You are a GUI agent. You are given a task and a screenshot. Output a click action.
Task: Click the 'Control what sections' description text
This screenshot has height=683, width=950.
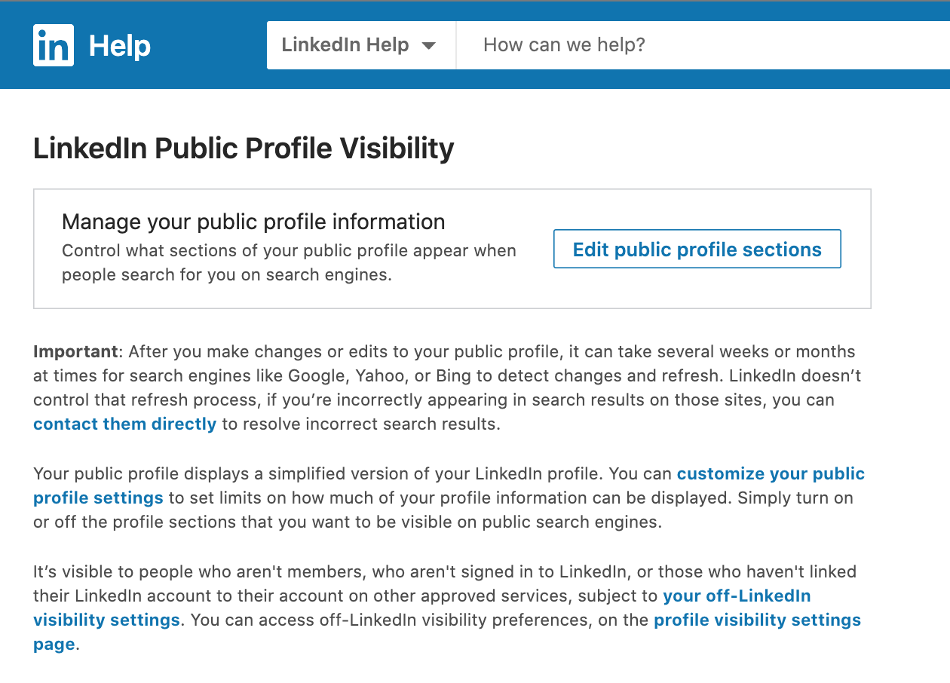[x=289, y=262]
